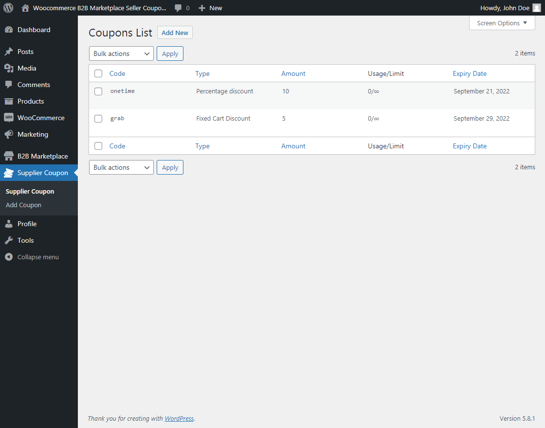Open the comments bubble icon in admin bar
The height and width of the screenshot is (428, 545).
coord(178,8)
